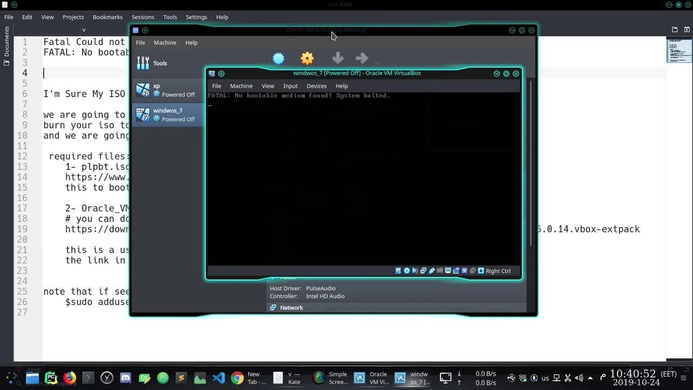The height and width of the screenshot is (390, 693).
Task: Open Devices menu in the windwos_7 VM window
Action: (x=317, y=86)
